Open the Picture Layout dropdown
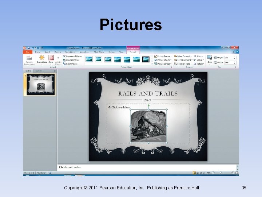 click(x=163, y=64)
